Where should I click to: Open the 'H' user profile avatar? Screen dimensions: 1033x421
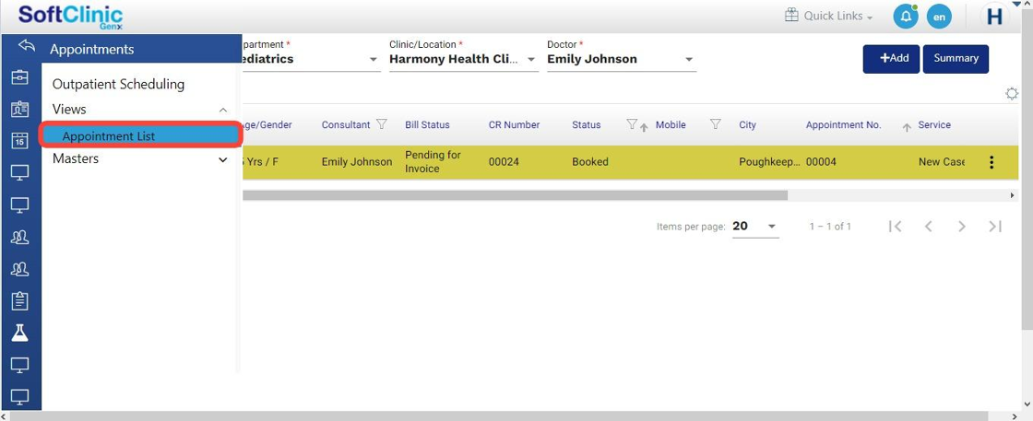click(994, 17)
